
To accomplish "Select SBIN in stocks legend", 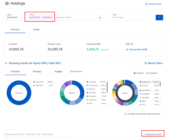I will [x=149, y=101].
